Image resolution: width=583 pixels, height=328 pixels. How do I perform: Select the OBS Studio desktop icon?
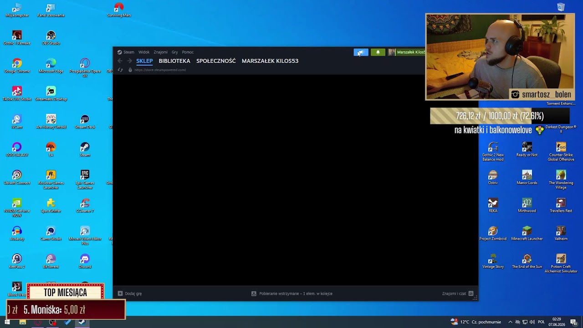coord(51,38)
